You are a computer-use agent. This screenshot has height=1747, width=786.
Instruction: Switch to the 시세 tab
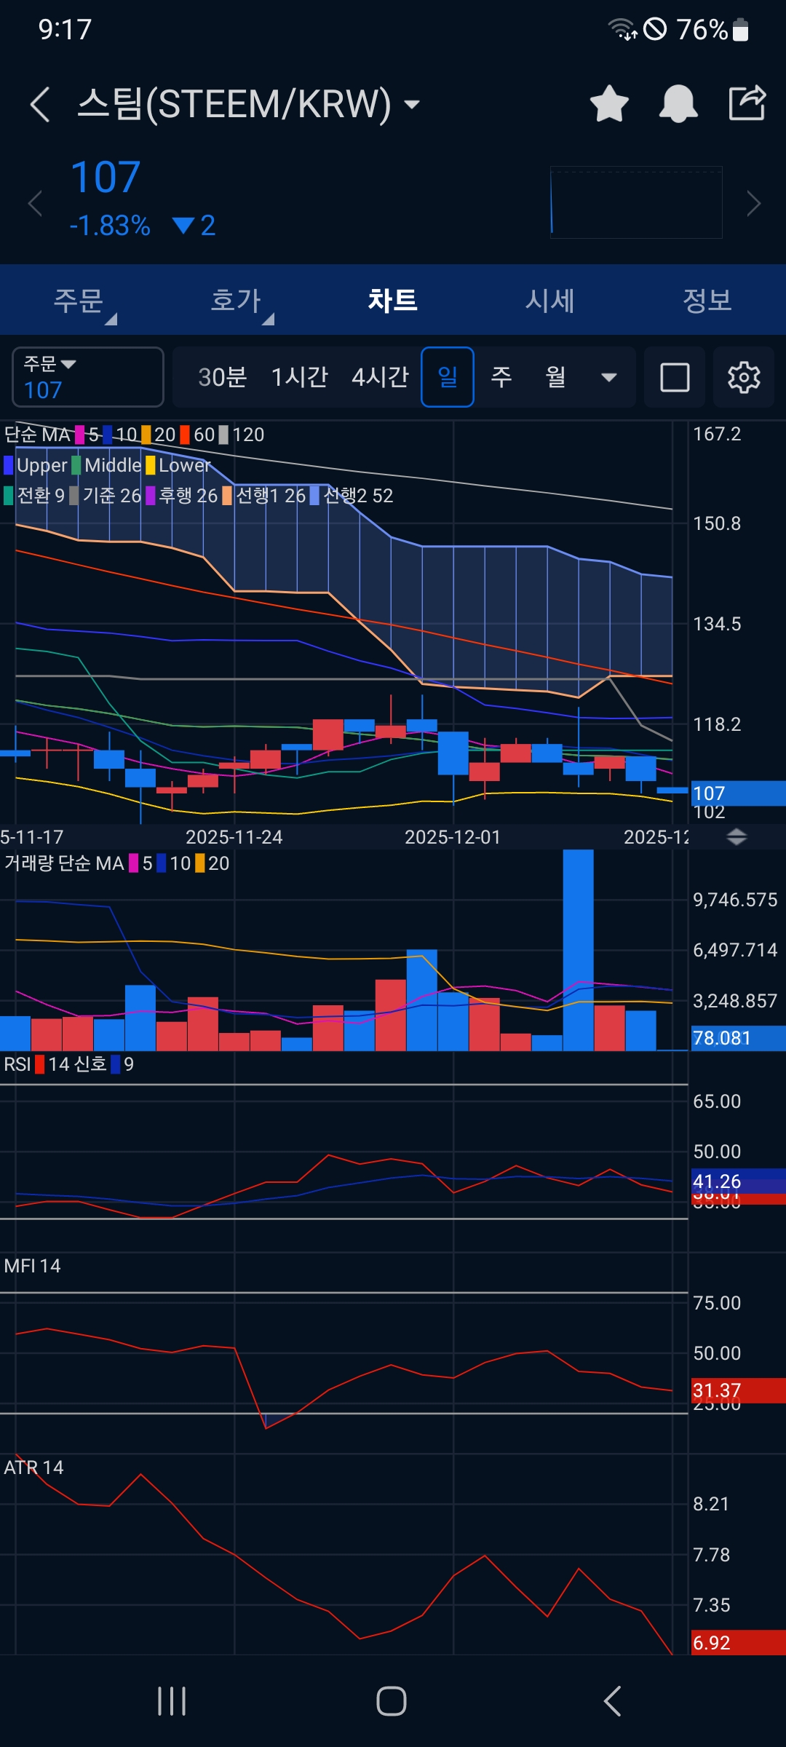click(550, 300)
